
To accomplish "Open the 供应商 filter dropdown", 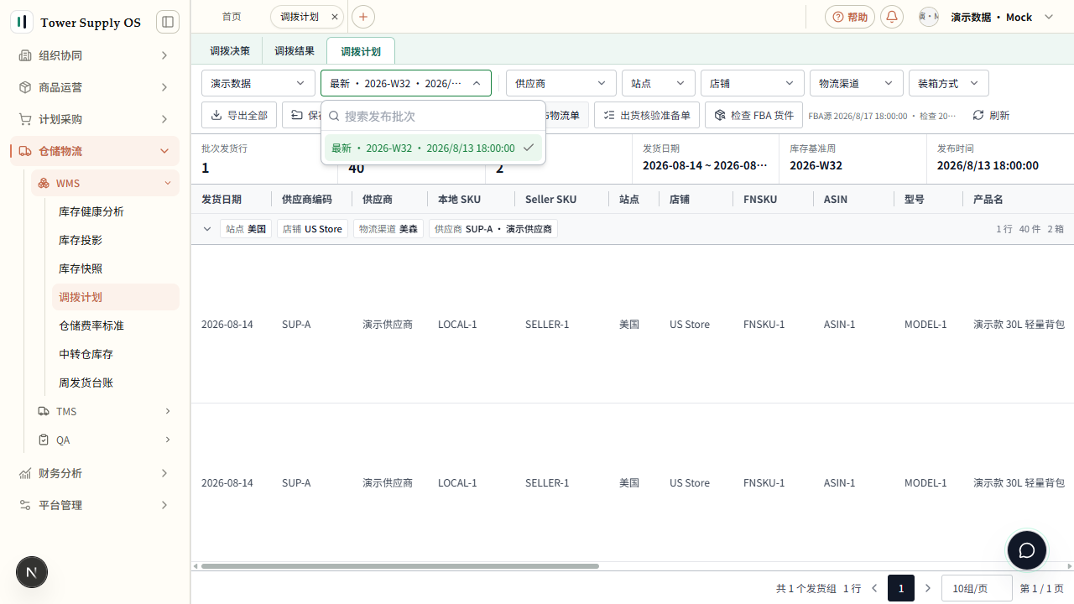I will (x=561, y=83).
